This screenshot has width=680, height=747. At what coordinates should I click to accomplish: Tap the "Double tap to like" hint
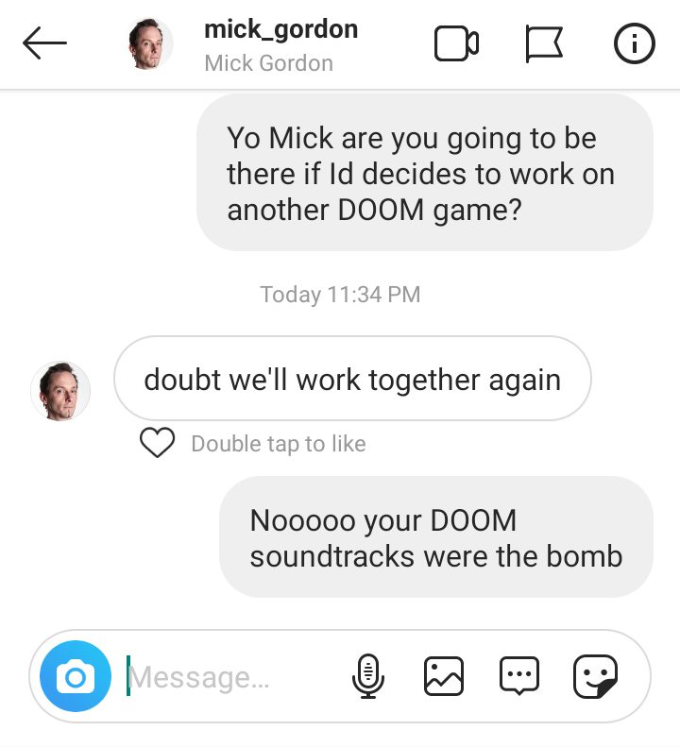[279, 444]
